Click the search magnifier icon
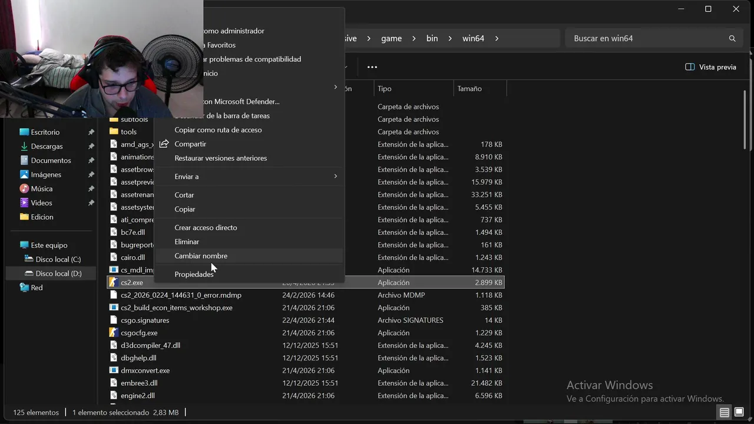 tap(732, 38)
